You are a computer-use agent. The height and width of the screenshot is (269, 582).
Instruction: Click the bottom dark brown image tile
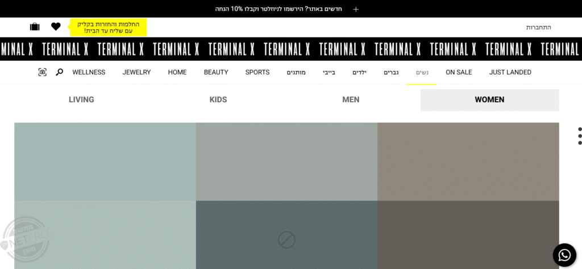point(468,235)
